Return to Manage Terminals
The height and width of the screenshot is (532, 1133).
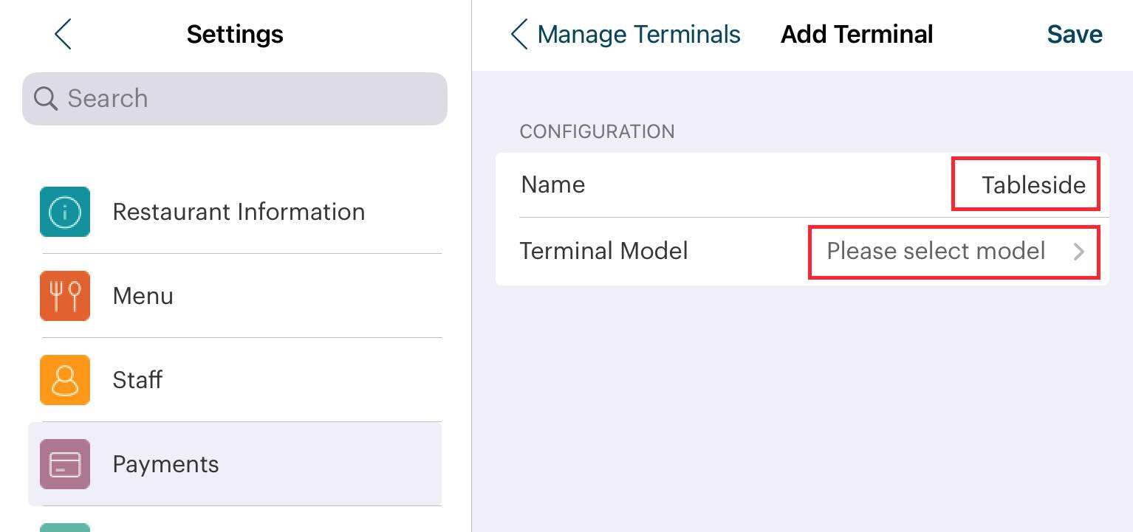click(638, 35)
